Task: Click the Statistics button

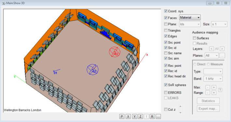Action: tap(208, 101)
